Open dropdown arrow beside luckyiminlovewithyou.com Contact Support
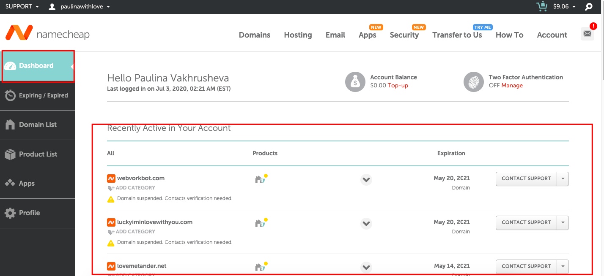Viewport: 604px width, 276px height. pyautogui.click(x=563, y=222)
